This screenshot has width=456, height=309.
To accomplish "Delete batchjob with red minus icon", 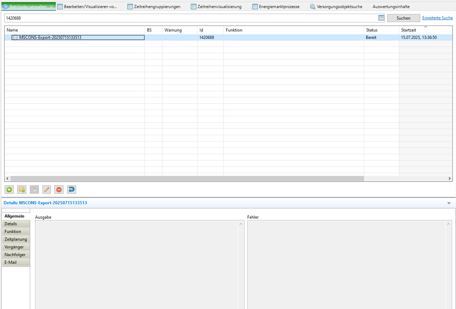I will (x=59, y=190).
